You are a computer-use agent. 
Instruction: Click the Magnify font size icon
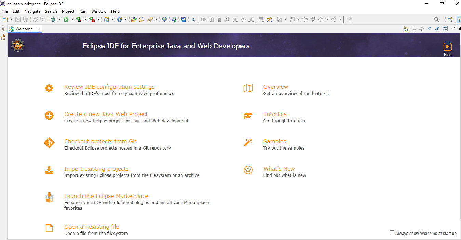tap(437, 29)
